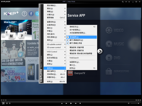Toggle the 3D mode icon in control bar

(x=3, y=103)
